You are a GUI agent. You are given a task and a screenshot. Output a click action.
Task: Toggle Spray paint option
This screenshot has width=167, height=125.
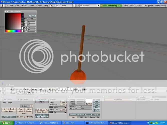(x=96, y=114)
